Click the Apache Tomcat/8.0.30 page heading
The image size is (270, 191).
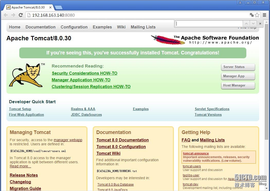point(39,38)
